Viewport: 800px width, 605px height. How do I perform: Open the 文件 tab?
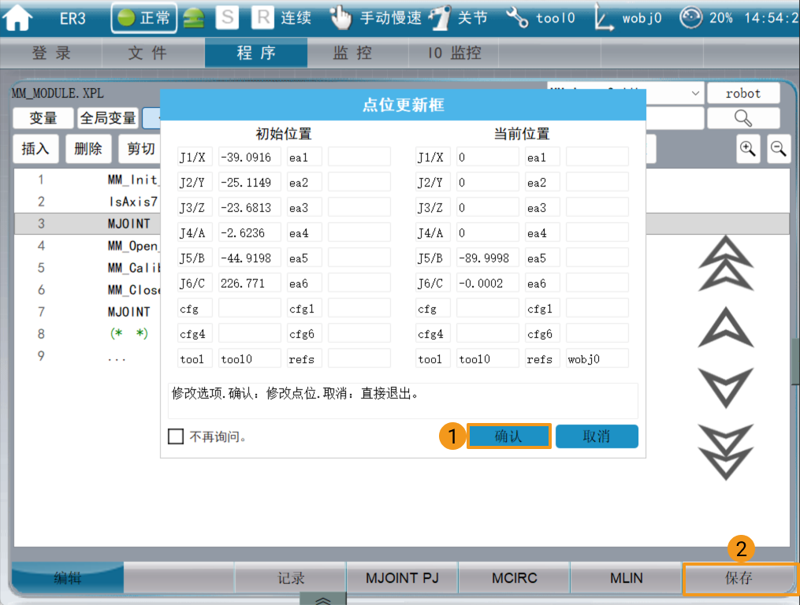point(147,53)
